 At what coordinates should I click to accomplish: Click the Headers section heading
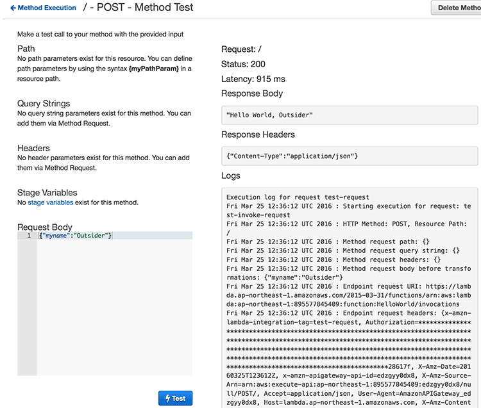pyautogui.click(x=33, y=148)
